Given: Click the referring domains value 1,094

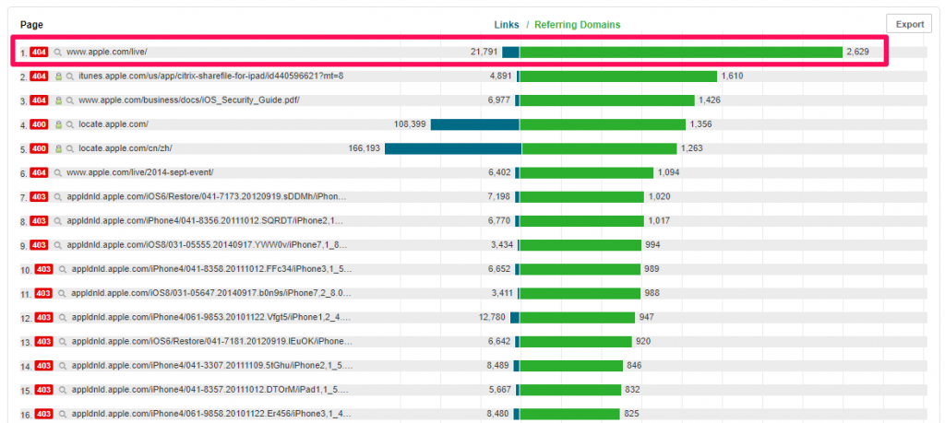Looking at the screenshot, I should click(x=668, y=172).
